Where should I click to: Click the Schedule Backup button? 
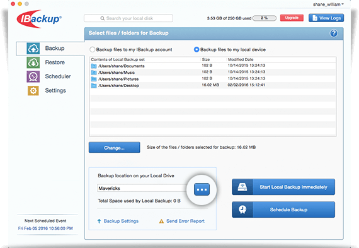pos(283,210)
